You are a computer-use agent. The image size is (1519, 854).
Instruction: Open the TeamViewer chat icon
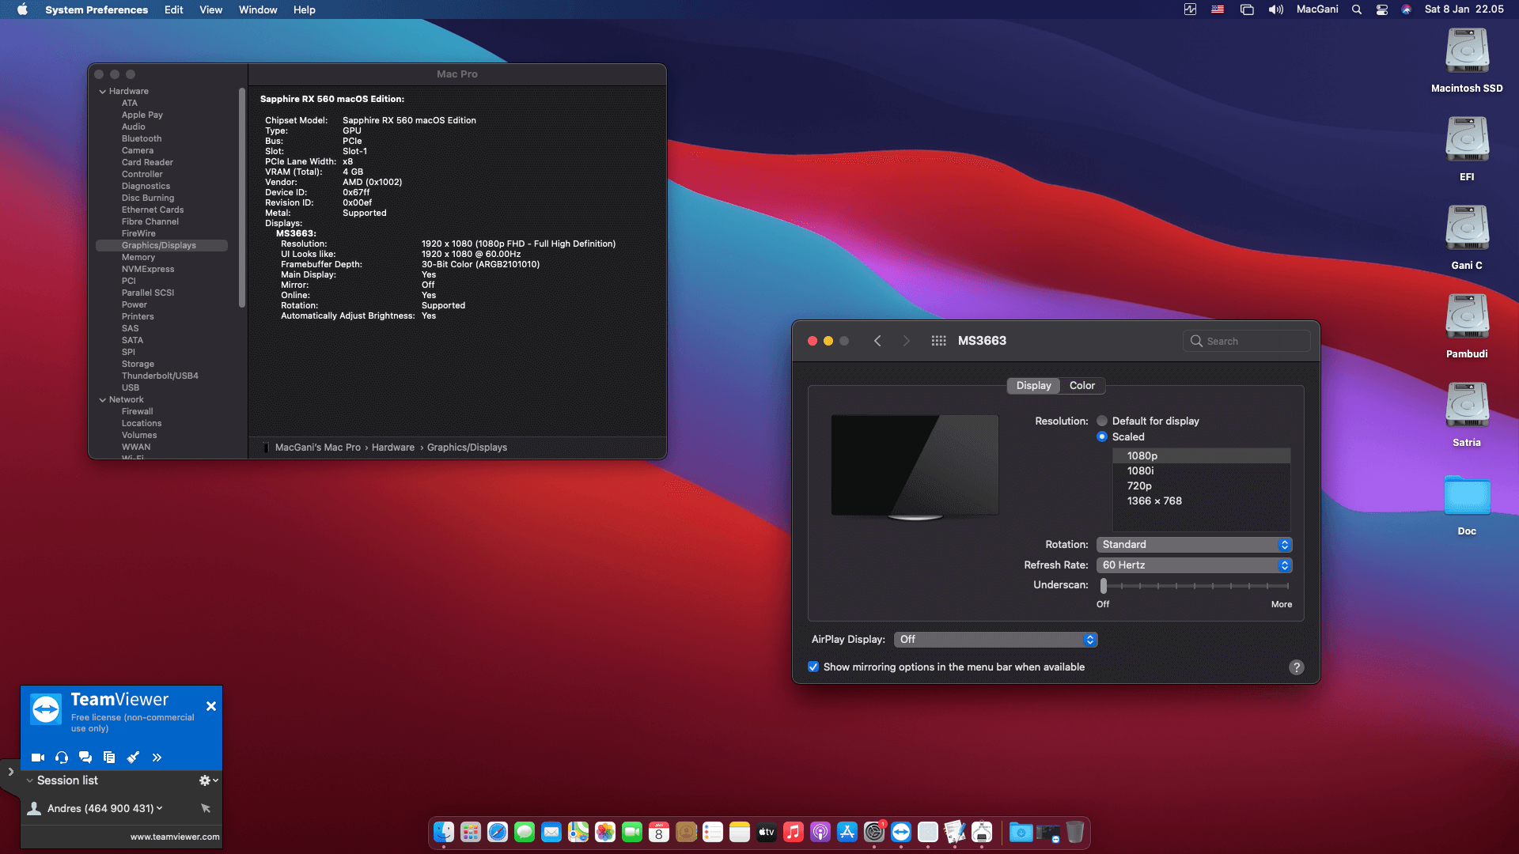85,757
